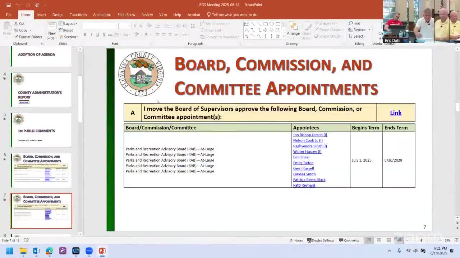Open the Section dropdown menu
The width and height of the screenshot is (460, 258).
[x=69, y=37]
